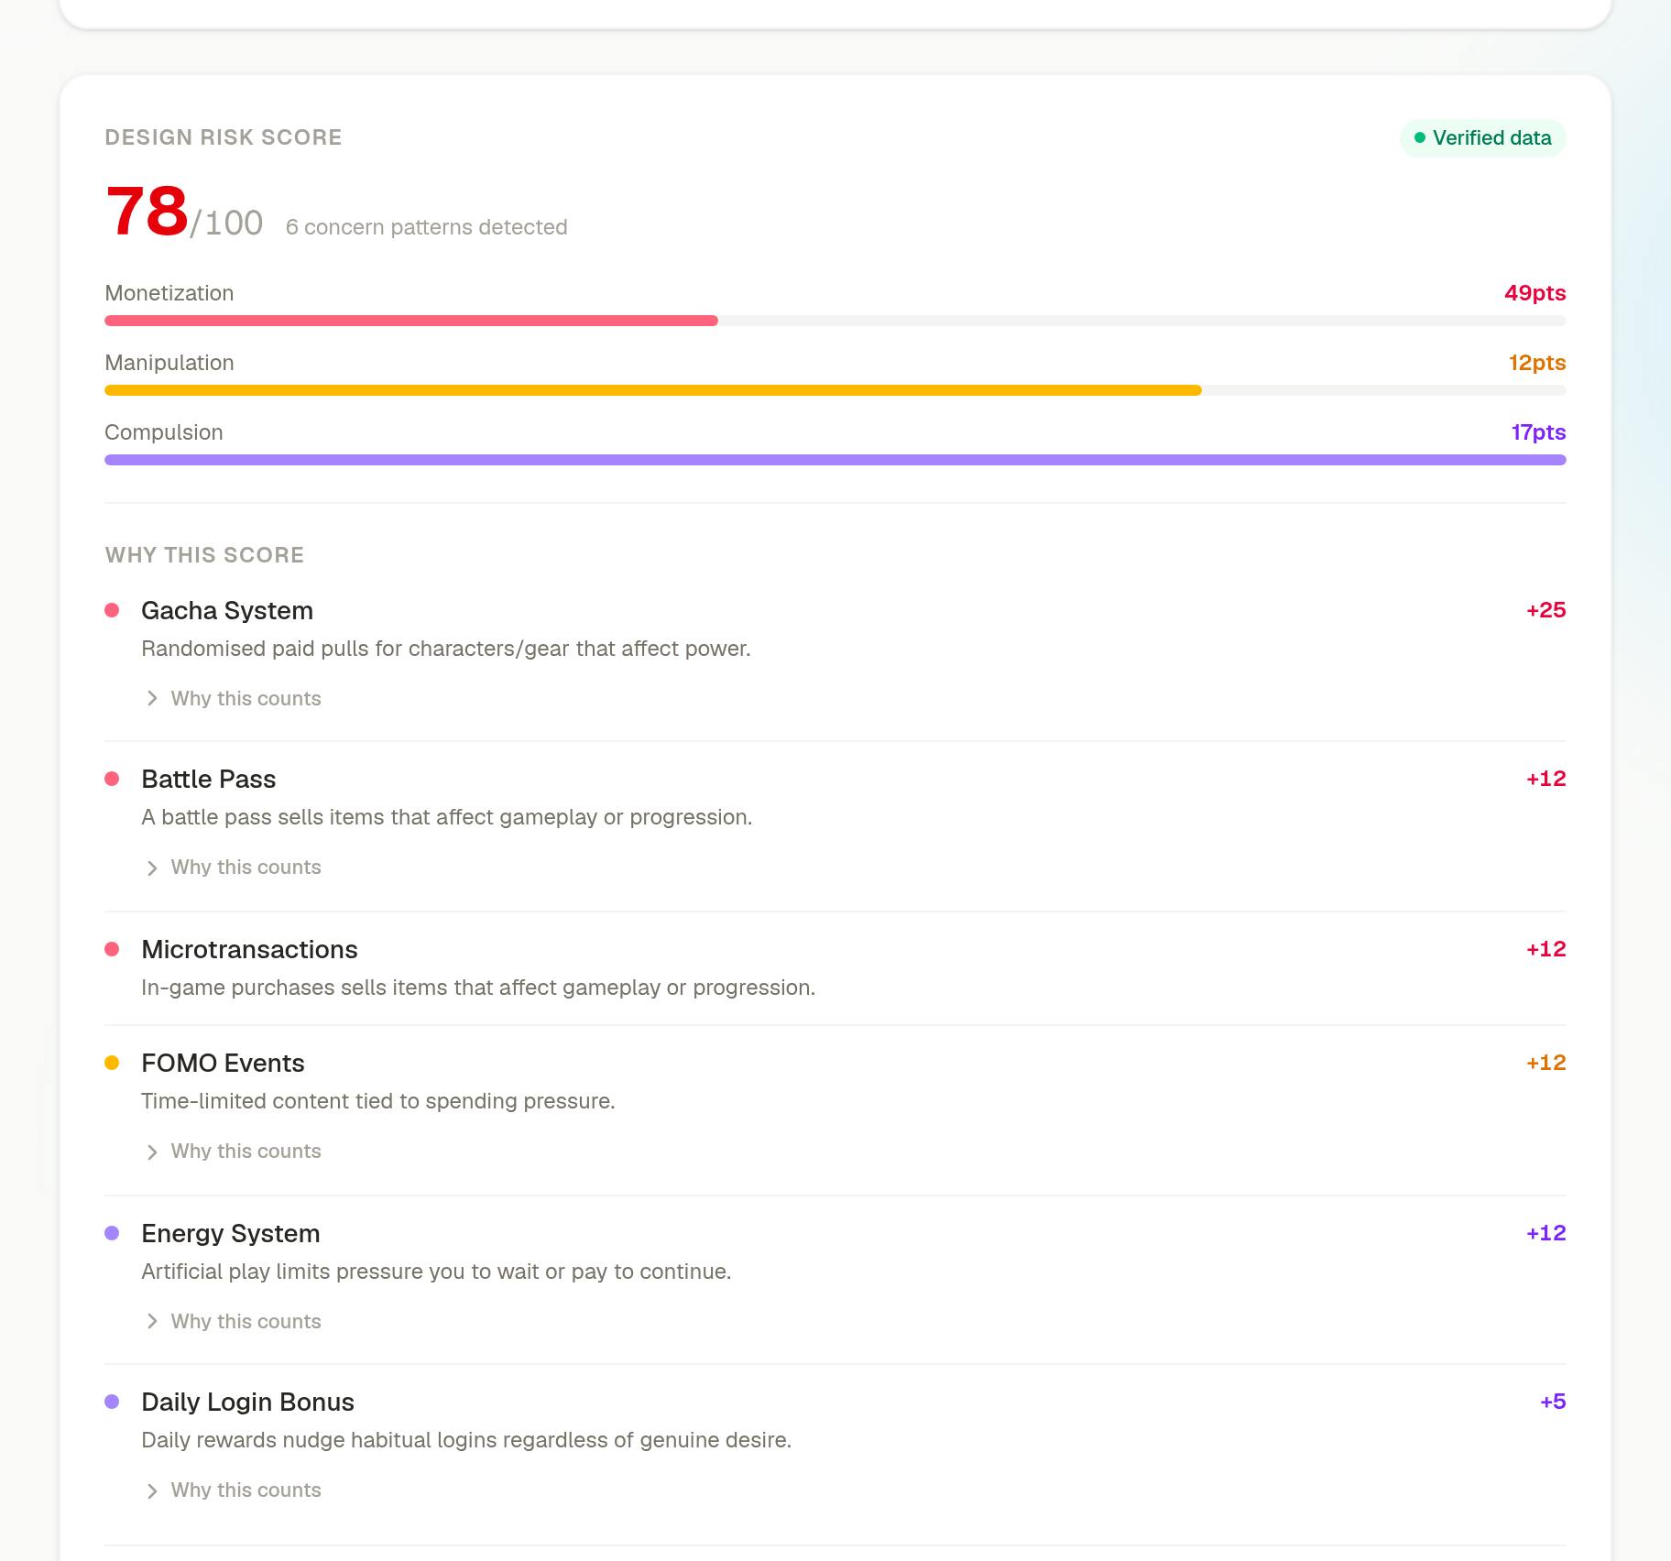This screenshot has width=1671, height=1561.
Task: Click the +12 points beside Energy System
Action: coord(1546,1233)
